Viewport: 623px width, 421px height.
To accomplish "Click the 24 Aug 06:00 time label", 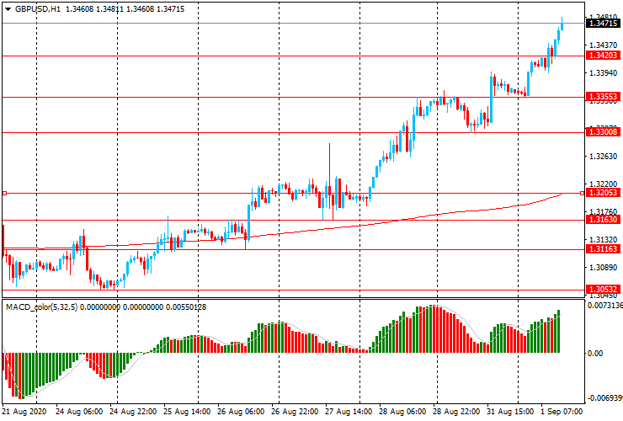I will point(78,411).
